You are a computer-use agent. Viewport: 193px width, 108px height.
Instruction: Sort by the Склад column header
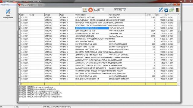point(37,15)
